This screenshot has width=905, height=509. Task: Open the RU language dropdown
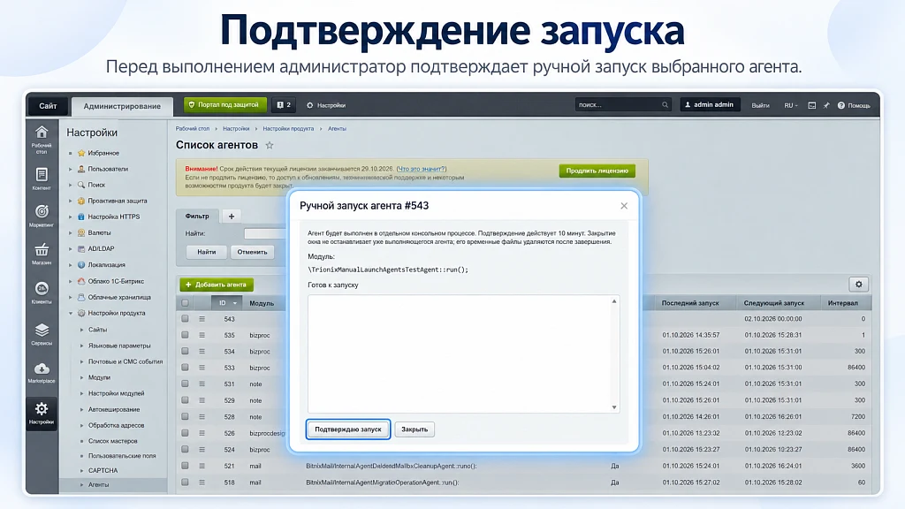pos(791,105)
